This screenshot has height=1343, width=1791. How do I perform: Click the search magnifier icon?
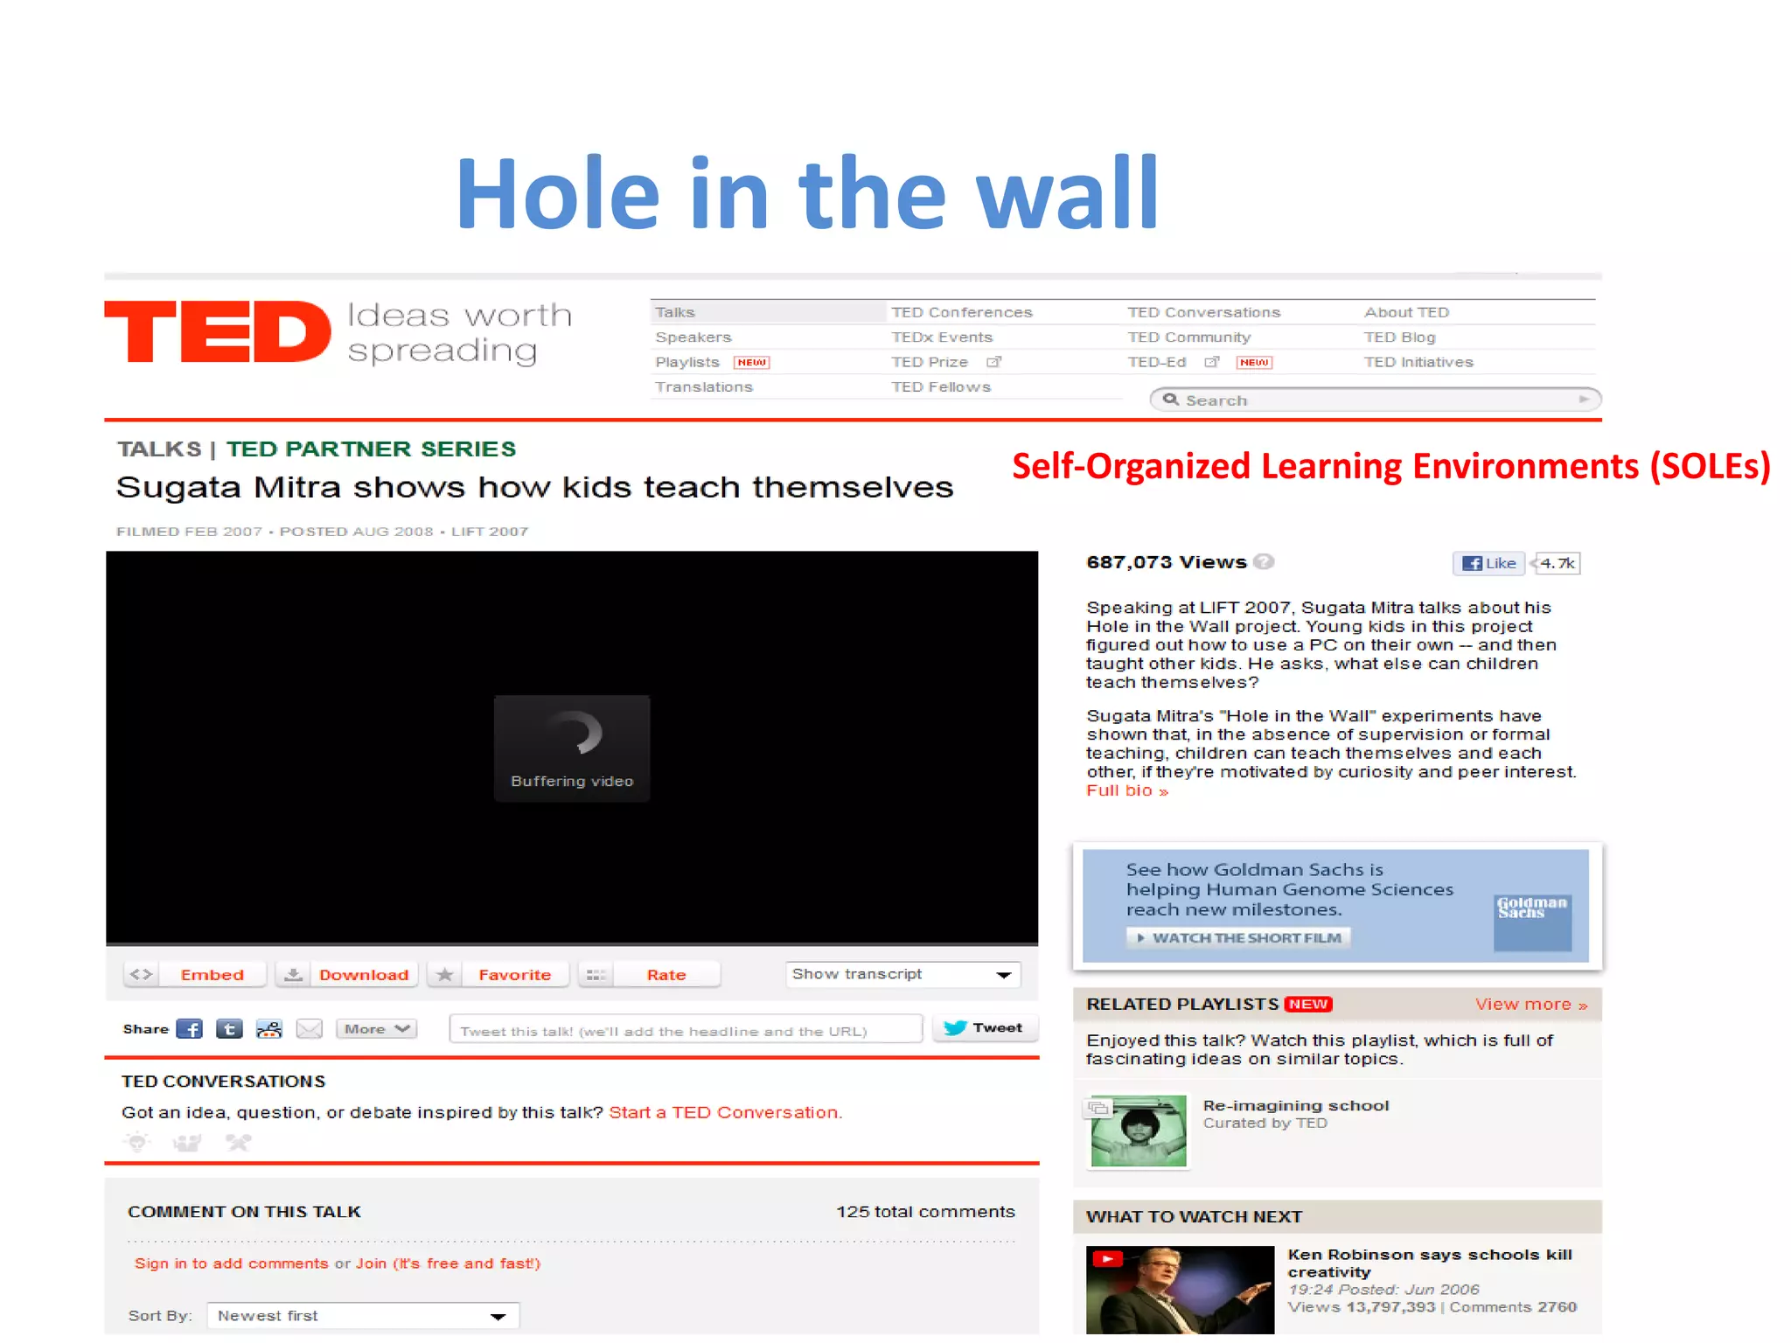pyautogui.click(x=1171, y=400)
